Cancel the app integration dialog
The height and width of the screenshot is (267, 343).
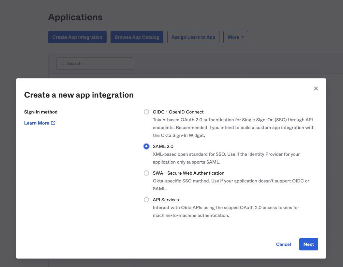pos(283,244)
